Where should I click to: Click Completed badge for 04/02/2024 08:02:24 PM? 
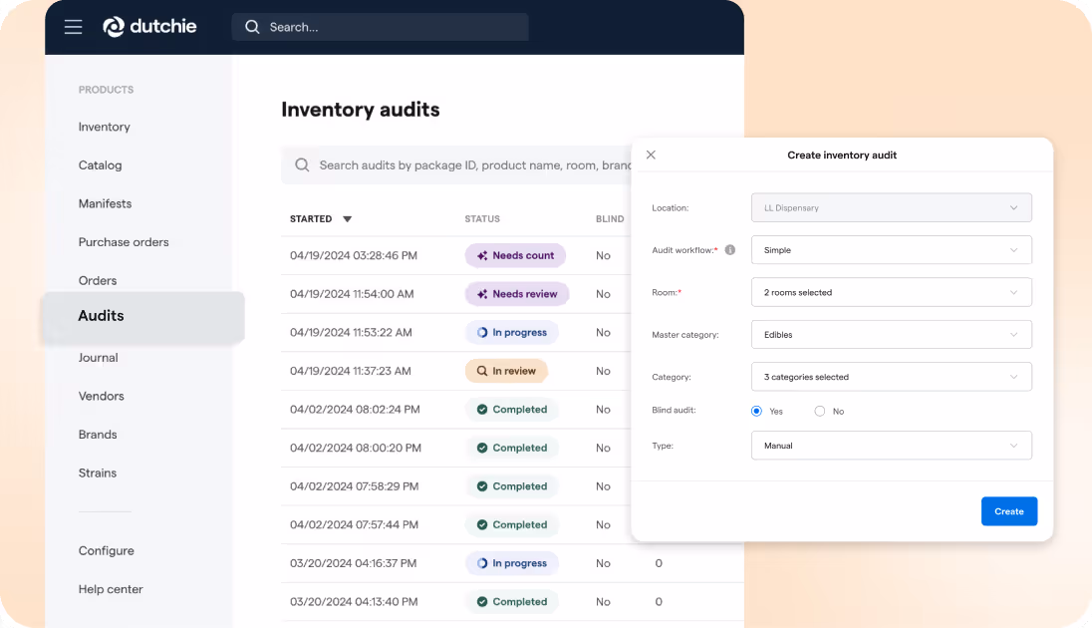point(512,409)
